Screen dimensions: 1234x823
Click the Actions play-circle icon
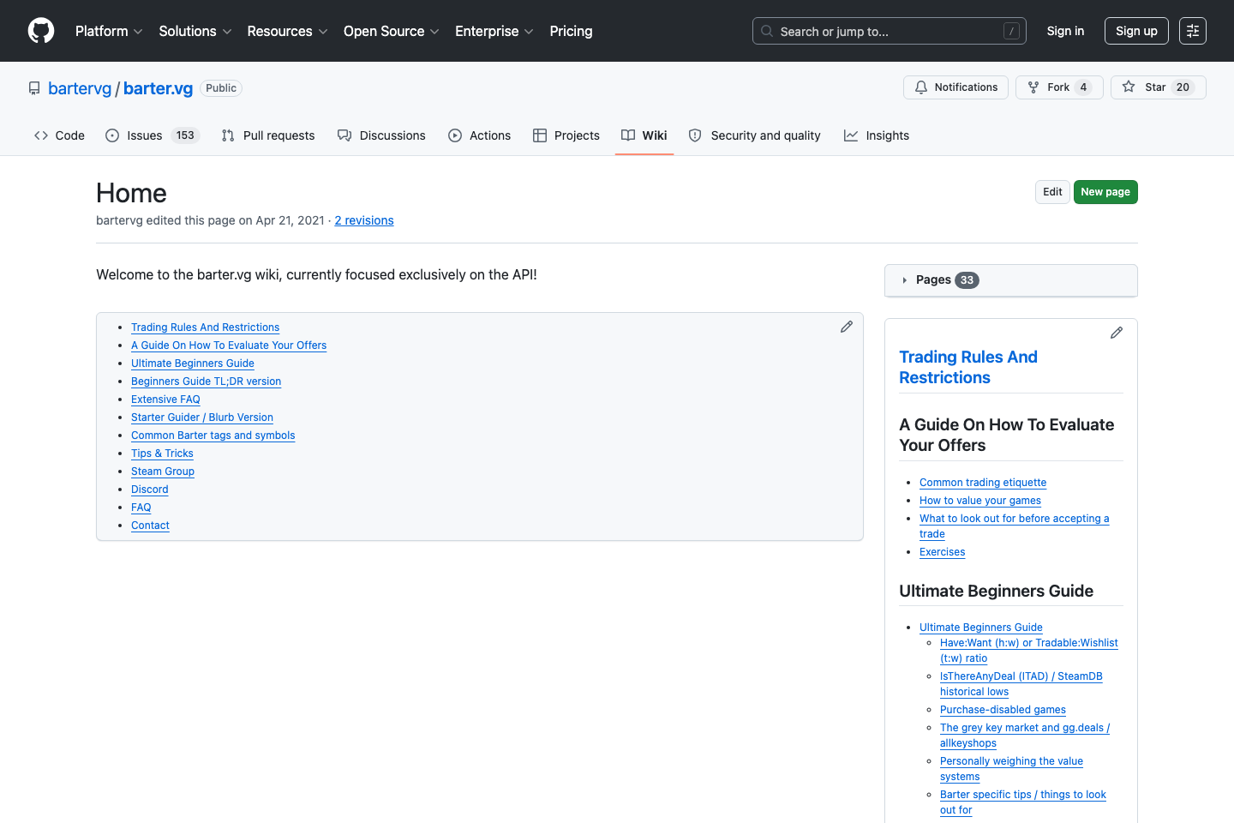click(455, 135)
